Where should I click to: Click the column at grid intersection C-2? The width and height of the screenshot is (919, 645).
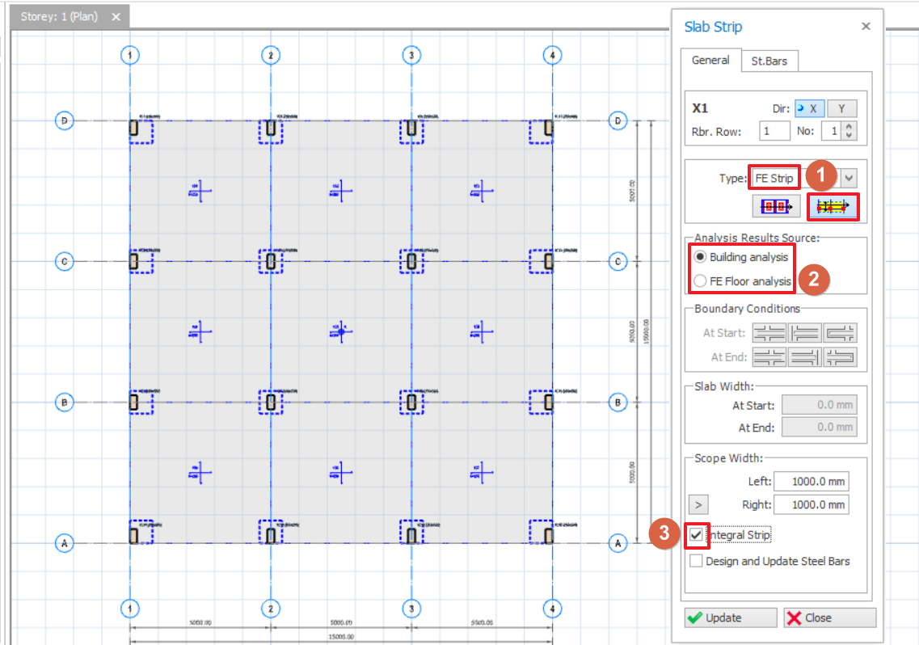[271, 262]
